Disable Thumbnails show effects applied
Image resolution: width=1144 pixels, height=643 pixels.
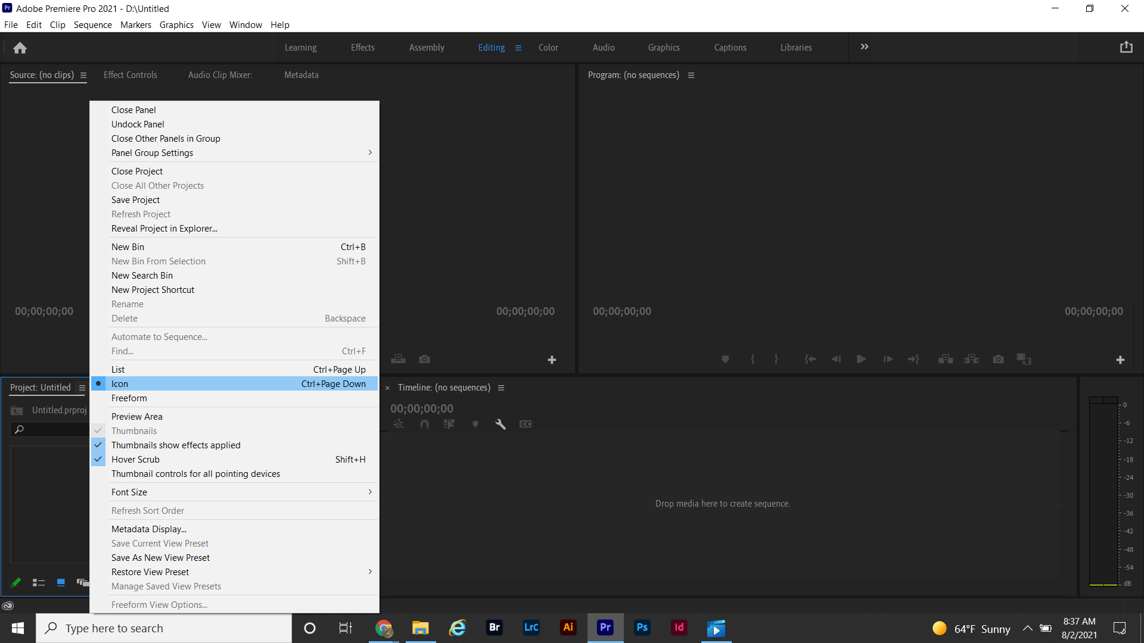(x=176, y=445)
